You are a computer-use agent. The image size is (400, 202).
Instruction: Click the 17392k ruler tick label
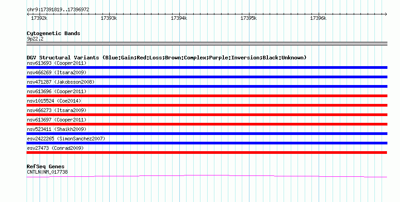[39, 18]
